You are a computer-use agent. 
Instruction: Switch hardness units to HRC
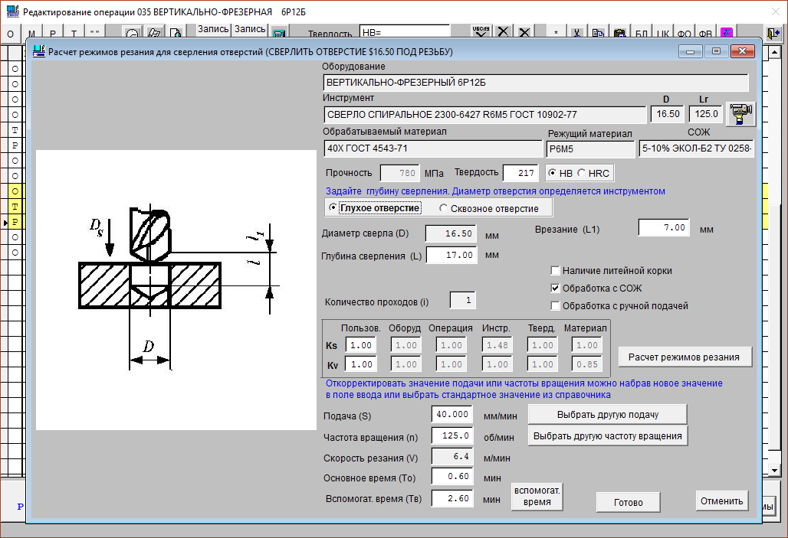[x=582, y=173]
